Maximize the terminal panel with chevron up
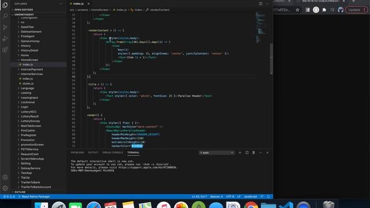Image resolution: width=370 pixels, height=208 pixels. pyautogui.click(x=261, y=153)
